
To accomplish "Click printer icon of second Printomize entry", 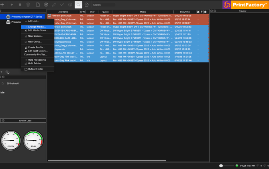I will point(8,22).
